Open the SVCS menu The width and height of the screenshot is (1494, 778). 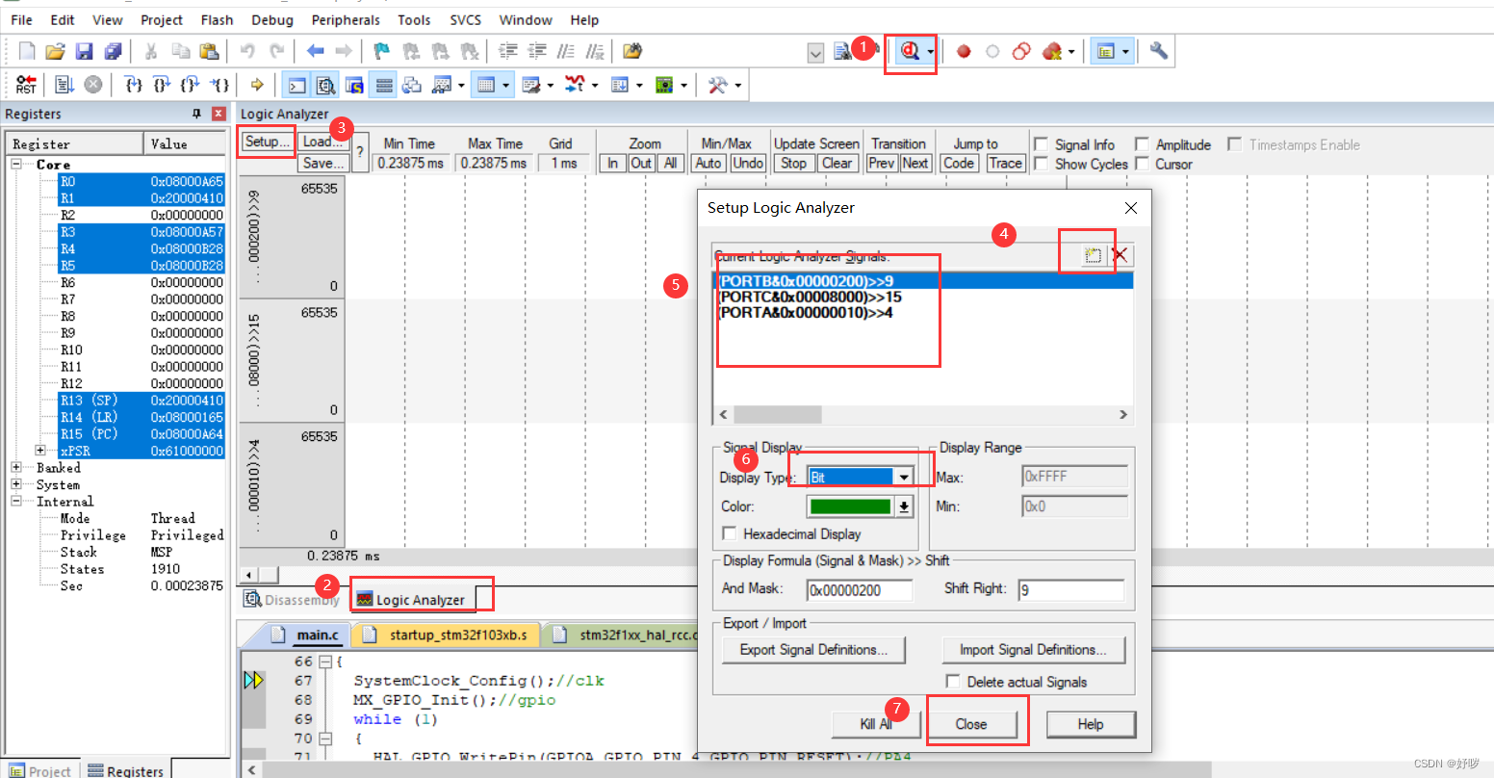click(x=465, y=19)
